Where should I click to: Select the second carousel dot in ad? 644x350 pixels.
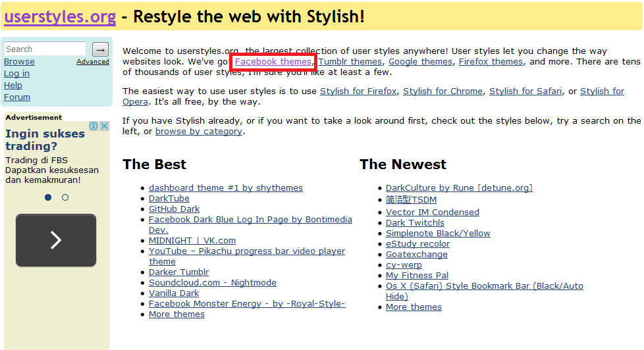(x=65, y=197)
